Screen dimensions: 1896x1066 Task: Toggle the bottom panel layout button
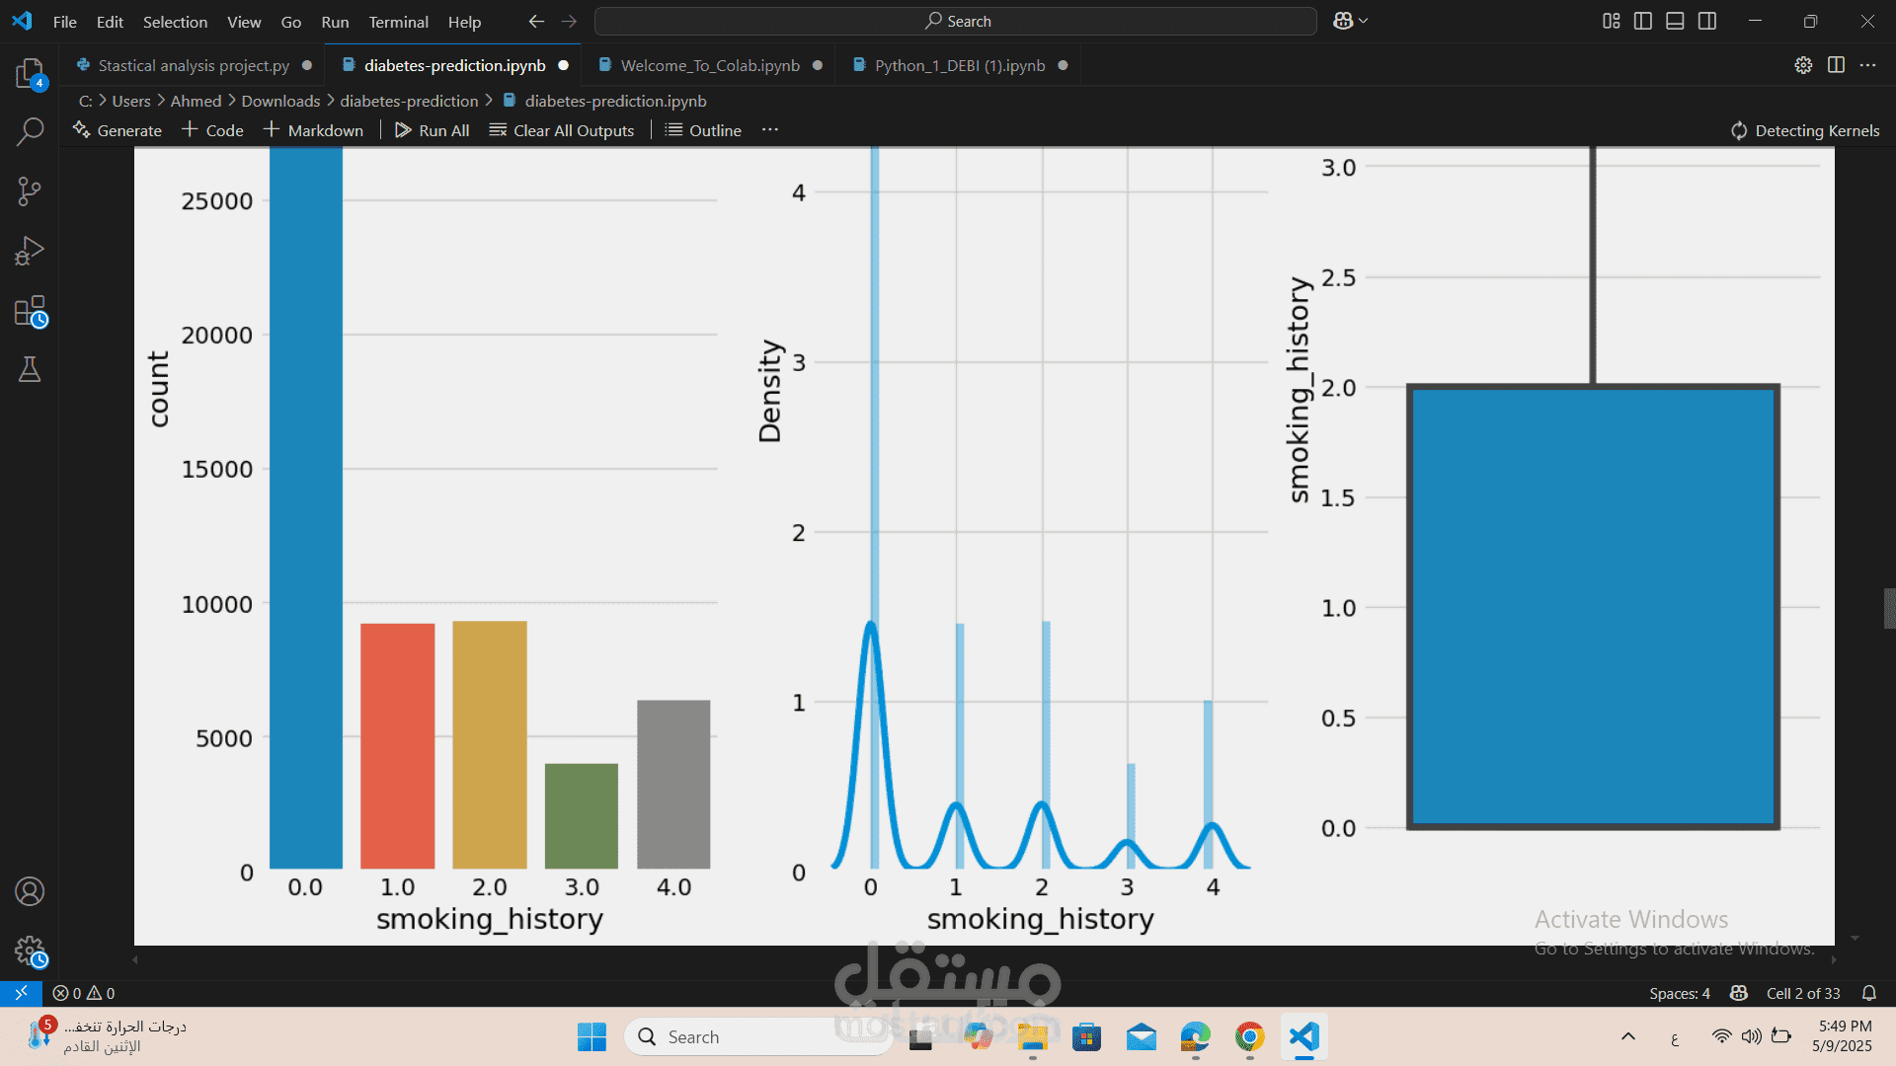click(1675, 21)
